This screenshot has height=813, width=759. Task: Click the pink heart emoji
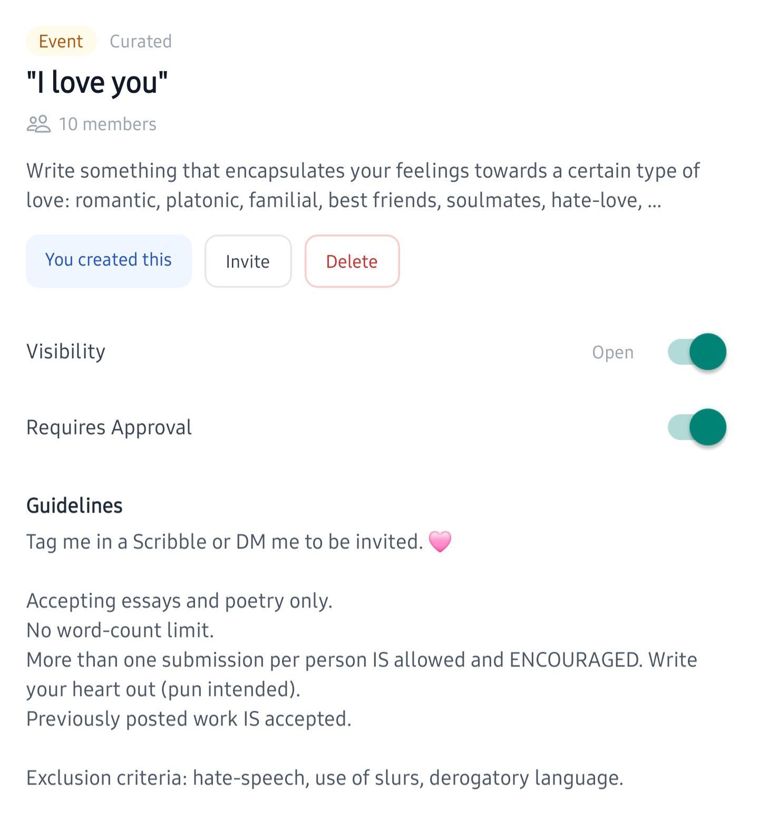click(x=440, y=542)
